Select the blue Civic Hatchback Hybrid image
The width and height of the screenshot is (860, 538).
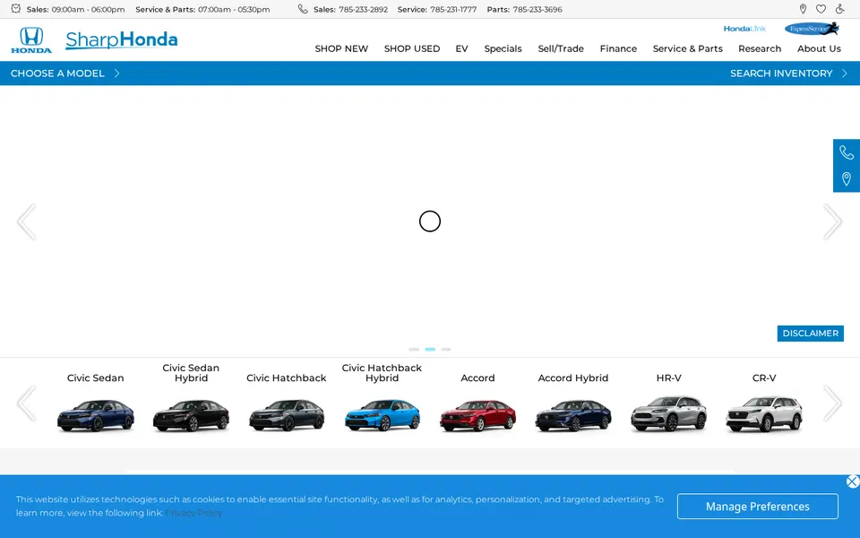tap(383, 415)
